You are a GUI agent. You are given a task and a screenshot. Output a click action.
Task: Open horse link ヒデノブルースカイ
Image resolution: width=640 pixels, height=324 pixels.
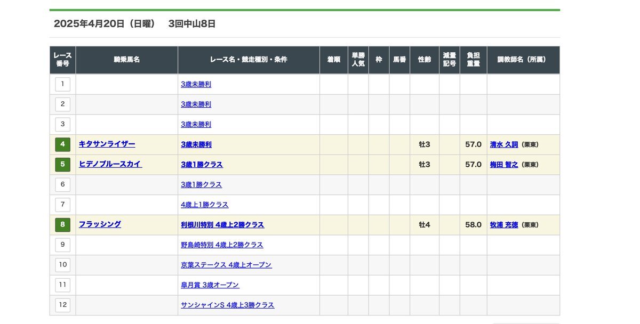[x=110, y=164]
